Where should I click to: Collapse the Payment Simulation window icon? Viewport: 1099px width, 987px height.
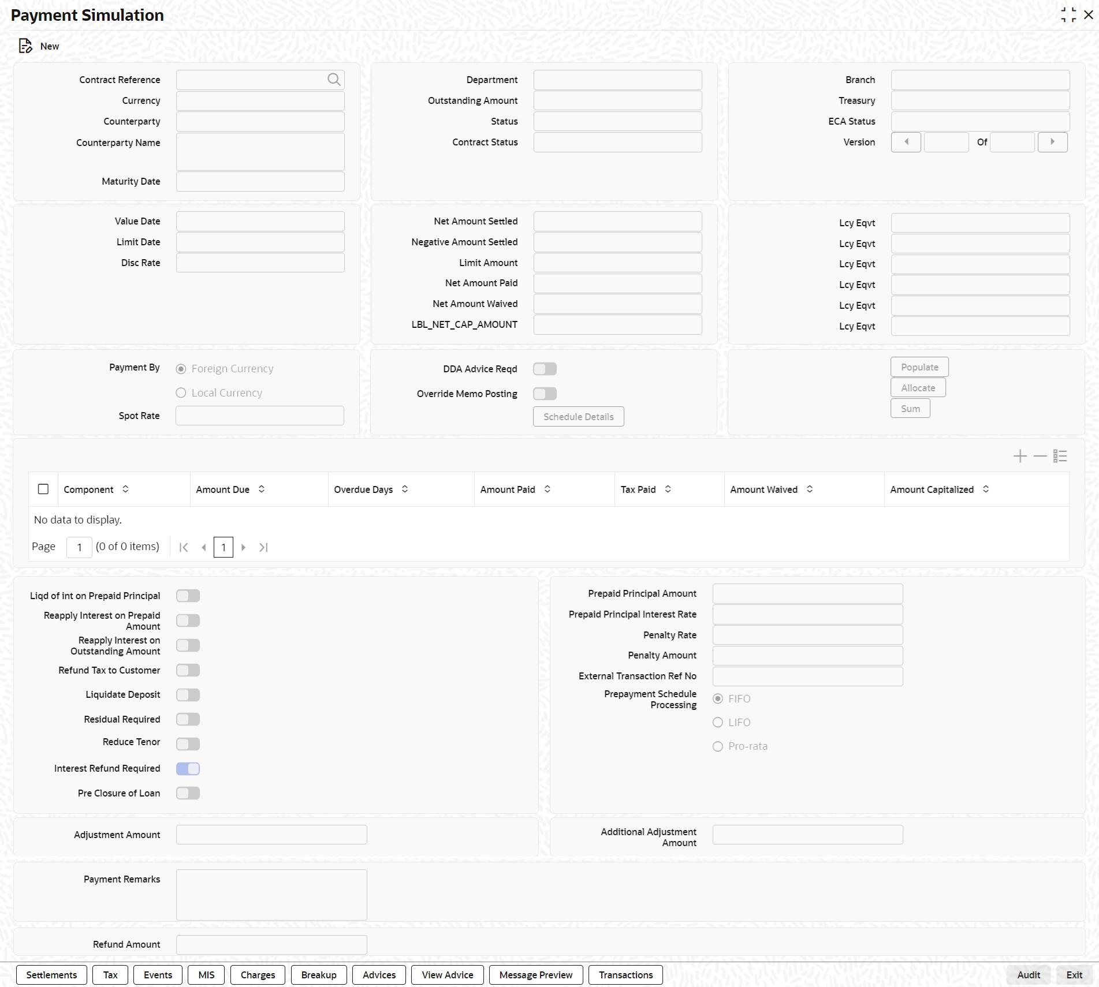1068,15
